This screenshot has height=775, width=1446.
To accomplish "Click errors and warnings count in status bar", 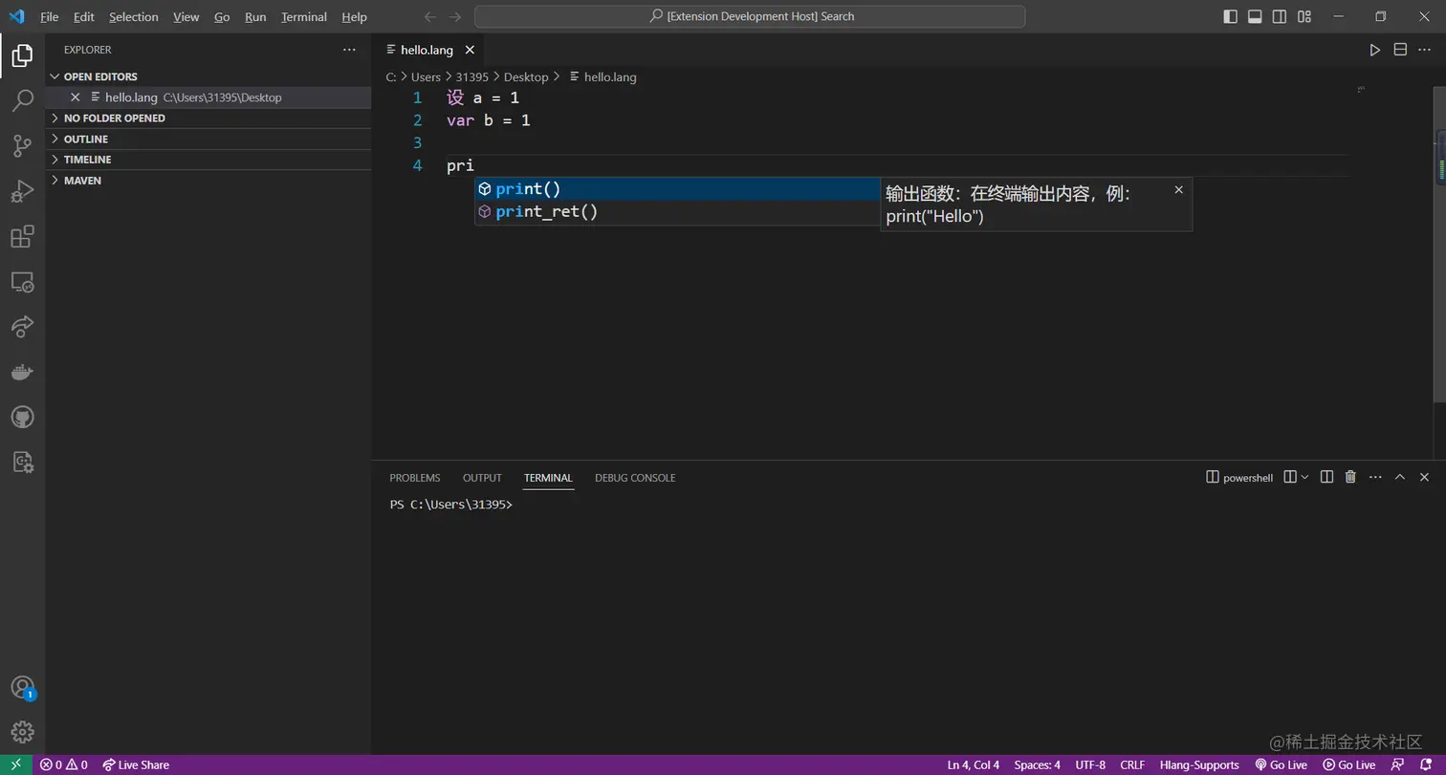I will [63, 764].
